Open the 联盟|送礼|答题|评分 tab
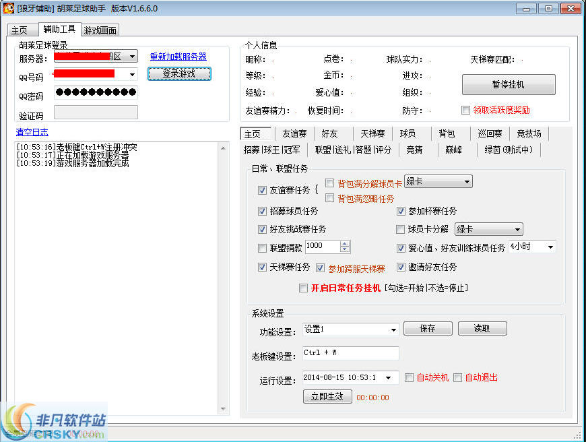The height and width of the screenshot is (442, 586). (x=353, y=150)
